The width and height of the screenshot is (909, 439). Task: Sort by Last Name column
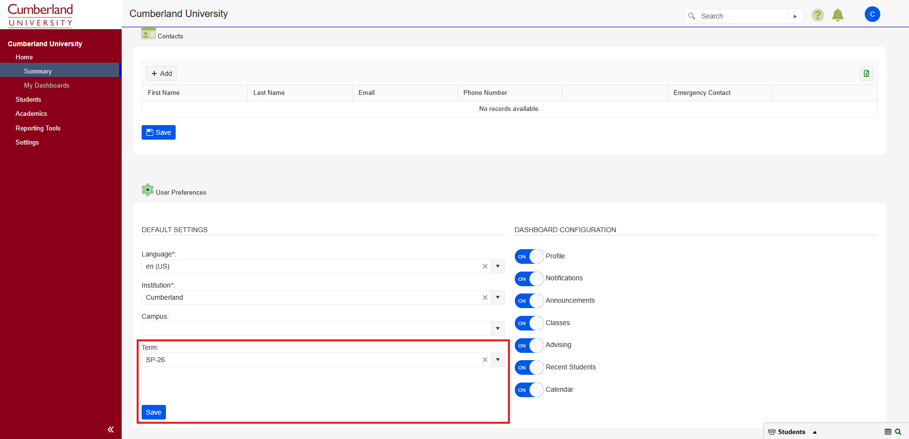[x=300, y=92]
